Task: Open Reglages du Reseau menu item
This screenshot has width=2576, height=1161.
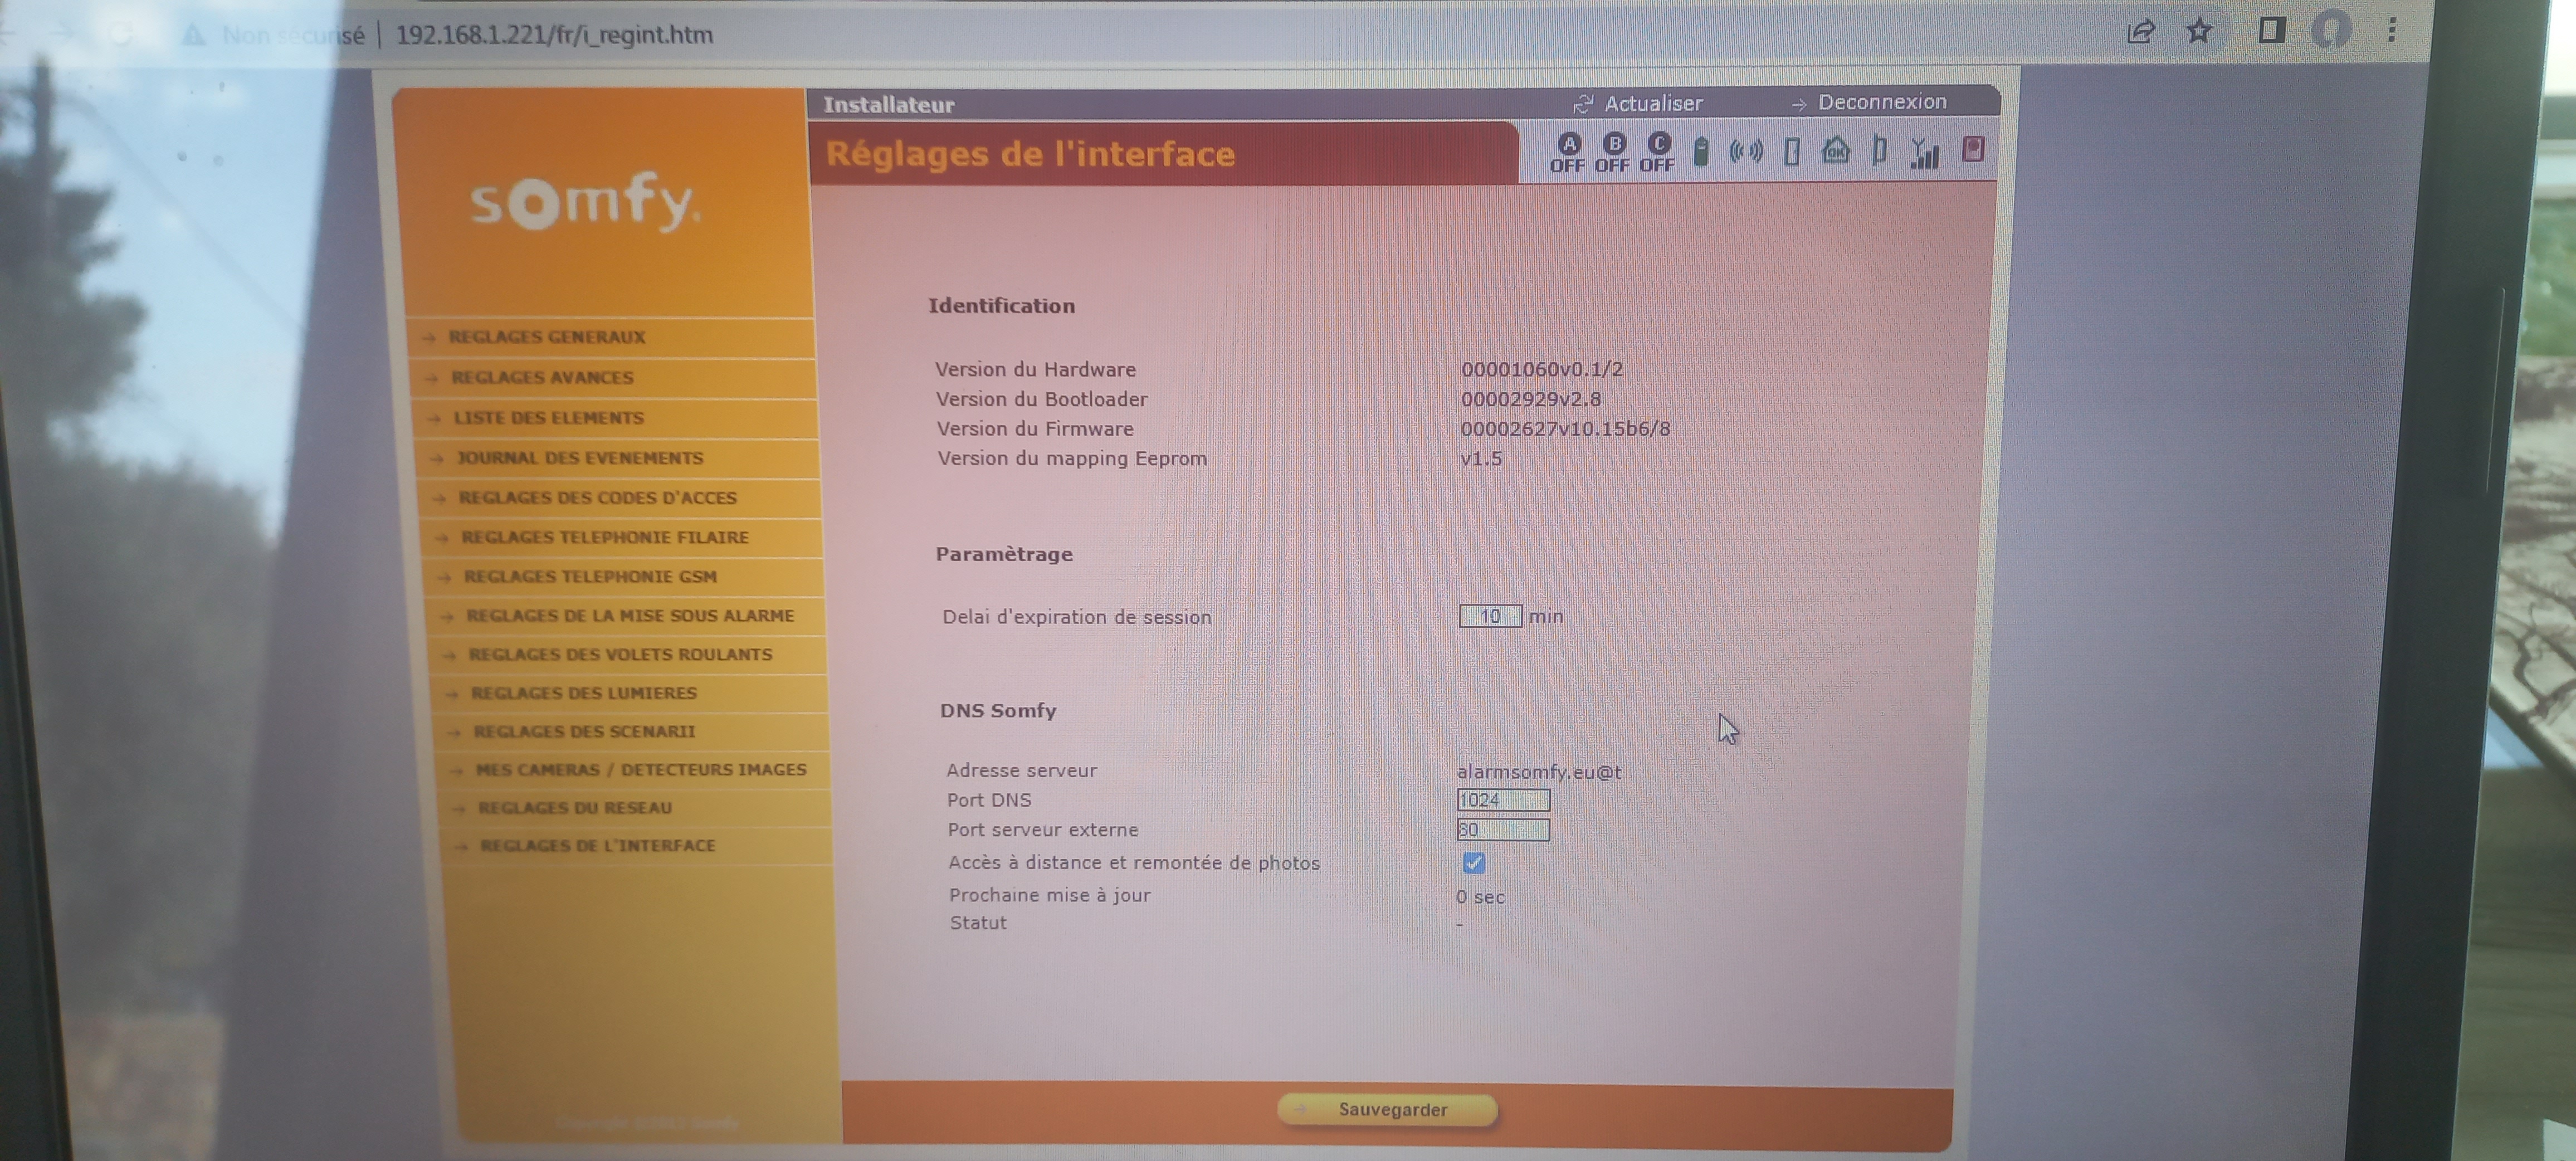Action: [575, 807]
